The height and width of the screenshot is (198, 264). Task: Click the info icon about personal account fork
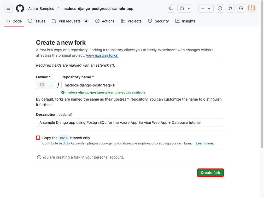click(39, 157)
